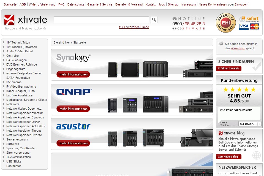Click the five-star rating
Image resolution: width=264 pixels, height=176 pixels.
tap(239, 89)
